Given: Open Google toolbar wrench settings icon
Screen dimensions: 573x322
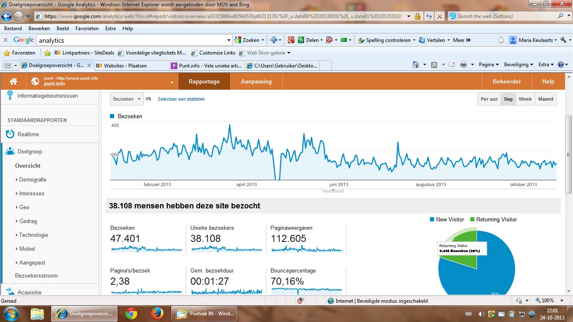Looking at the screenshot, I should pyautogui.click(x=563, y=40).
